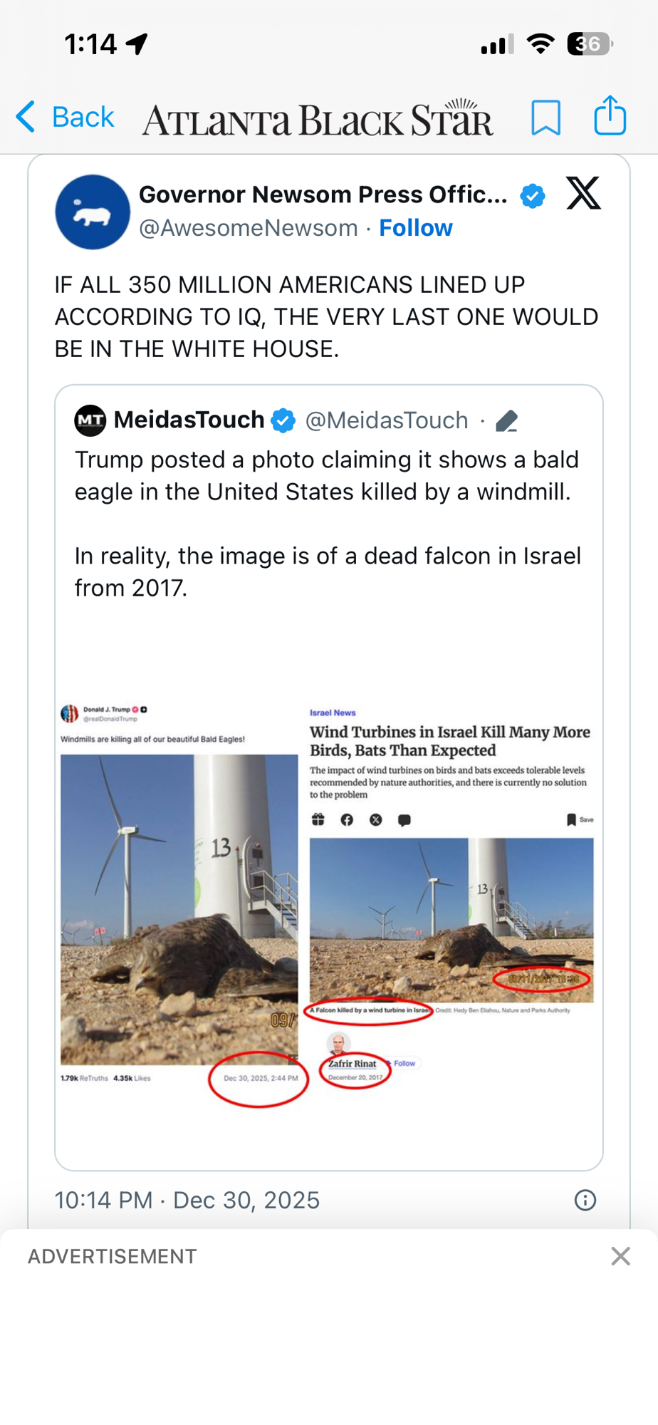Open Governor Newsom Press Office avatar
The image size is (658, 1425).
click(x=93, y=212)
